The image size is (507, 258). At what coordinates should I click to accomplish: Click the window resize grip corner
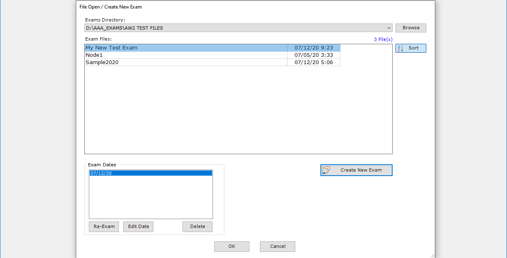click(x=432, y=255)
